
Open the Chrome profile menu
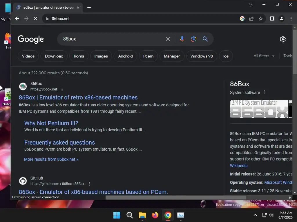click(x=281, y=18)
